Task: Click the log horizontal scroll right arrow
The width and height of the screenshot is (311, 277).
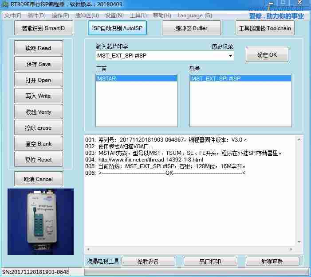Action: coord(291,249)
